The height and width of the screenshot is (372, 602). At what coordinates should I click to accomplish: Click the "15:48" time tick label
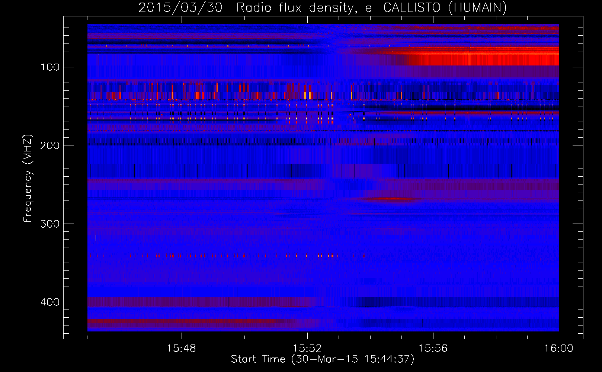click(181, 349)
